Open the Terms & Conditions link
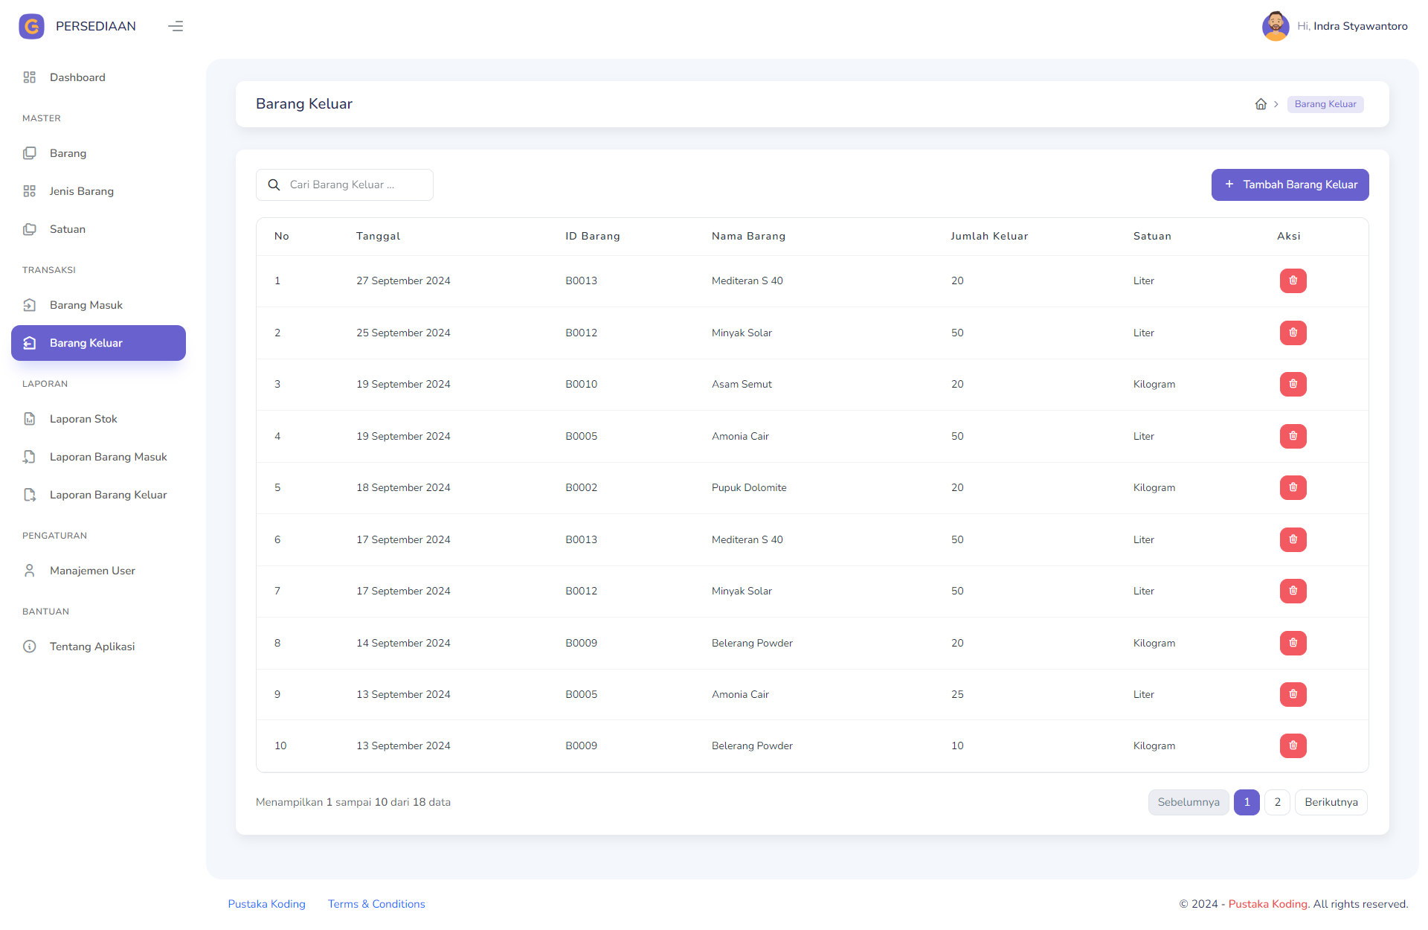This screenshot has height=930, width=1428. [376, 904]
